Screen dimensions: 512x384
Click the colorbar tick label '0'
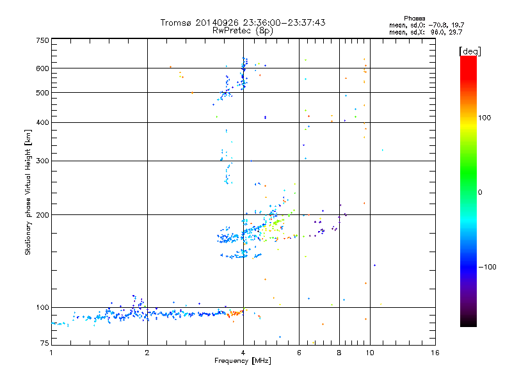[x=480, y=193]
